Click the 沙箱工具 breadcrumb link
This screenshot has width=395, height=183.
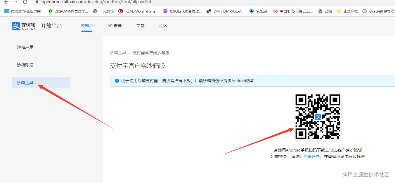[x=118, y=53]
